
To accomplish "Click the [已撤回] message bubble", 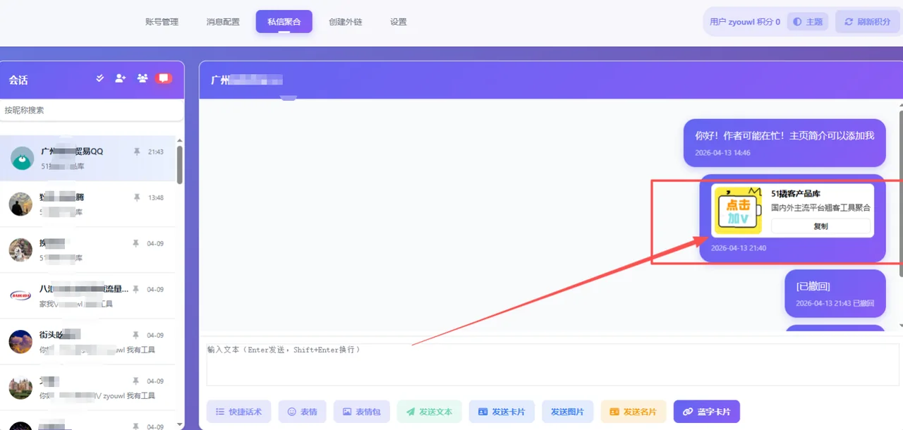I will (x=835, y=293).
